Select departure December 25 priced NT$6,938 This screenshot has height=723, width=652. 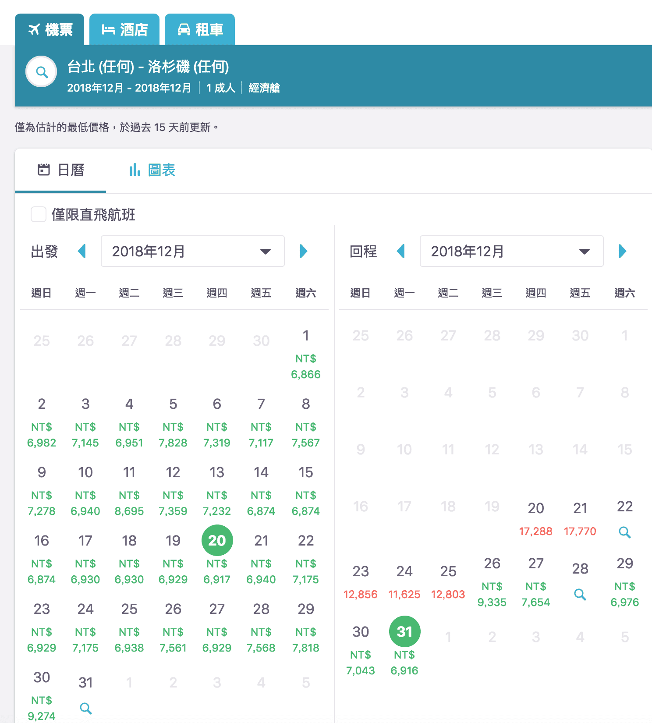[x=129, y=628]
